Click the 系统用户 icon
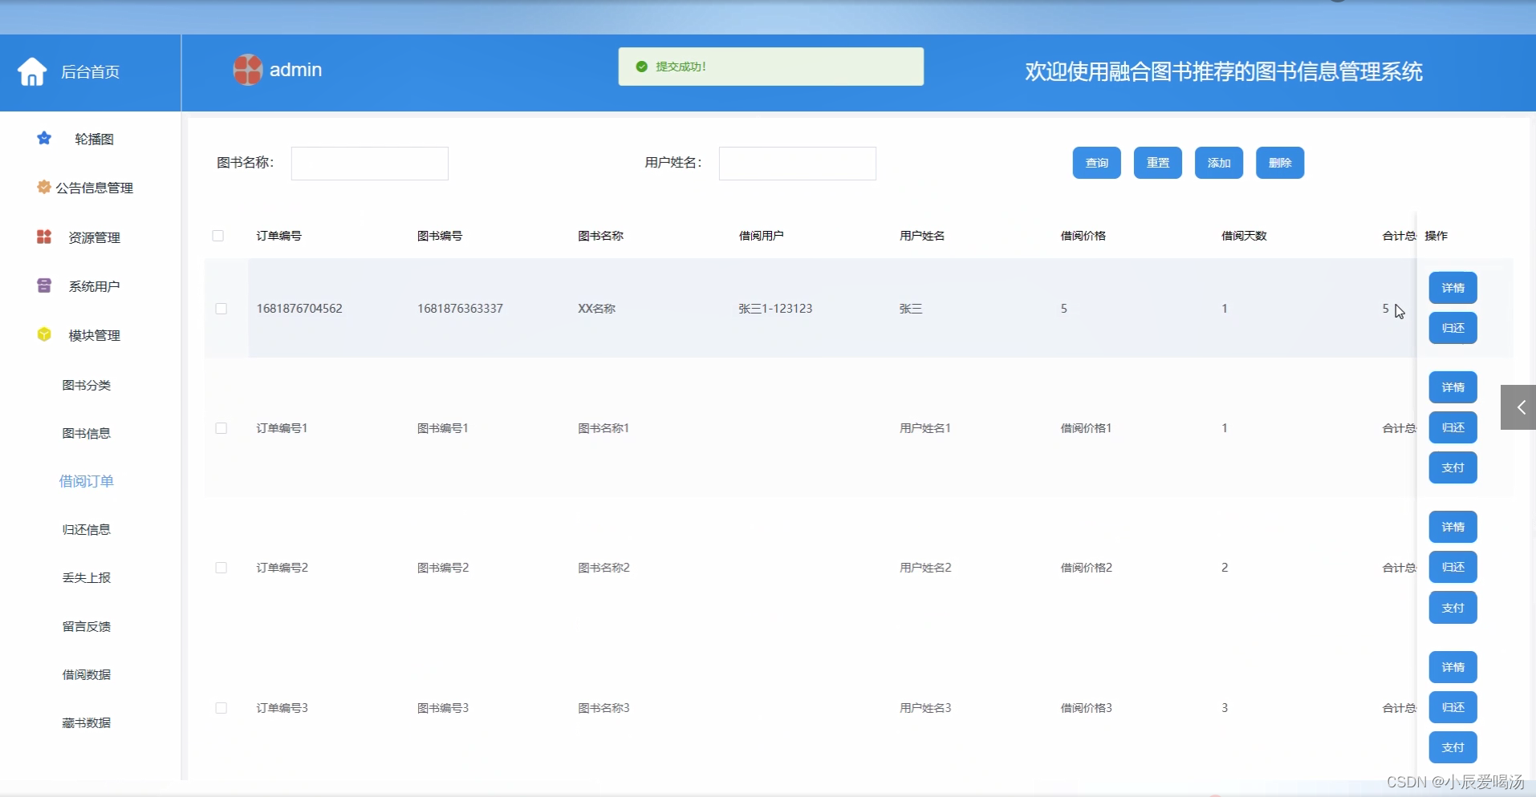The width and height of the screenshot is (1536, 797). click(x=44, y=285)
